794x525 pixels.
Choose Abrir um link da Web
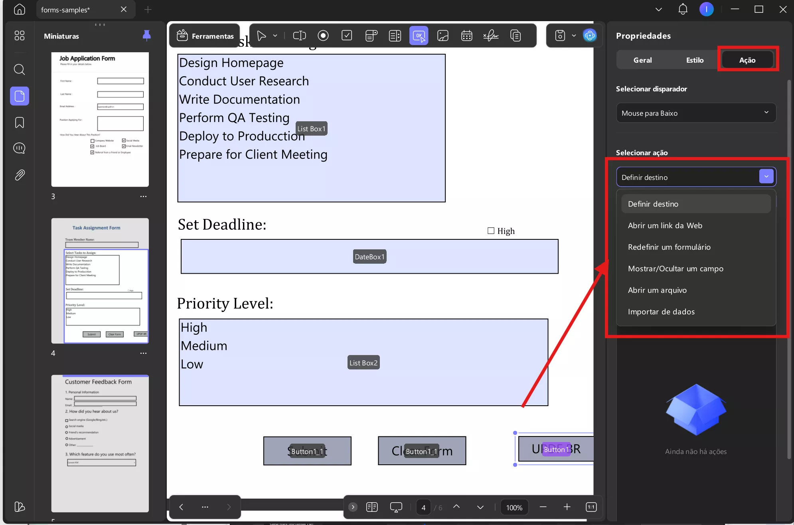(x=695, y=225)
